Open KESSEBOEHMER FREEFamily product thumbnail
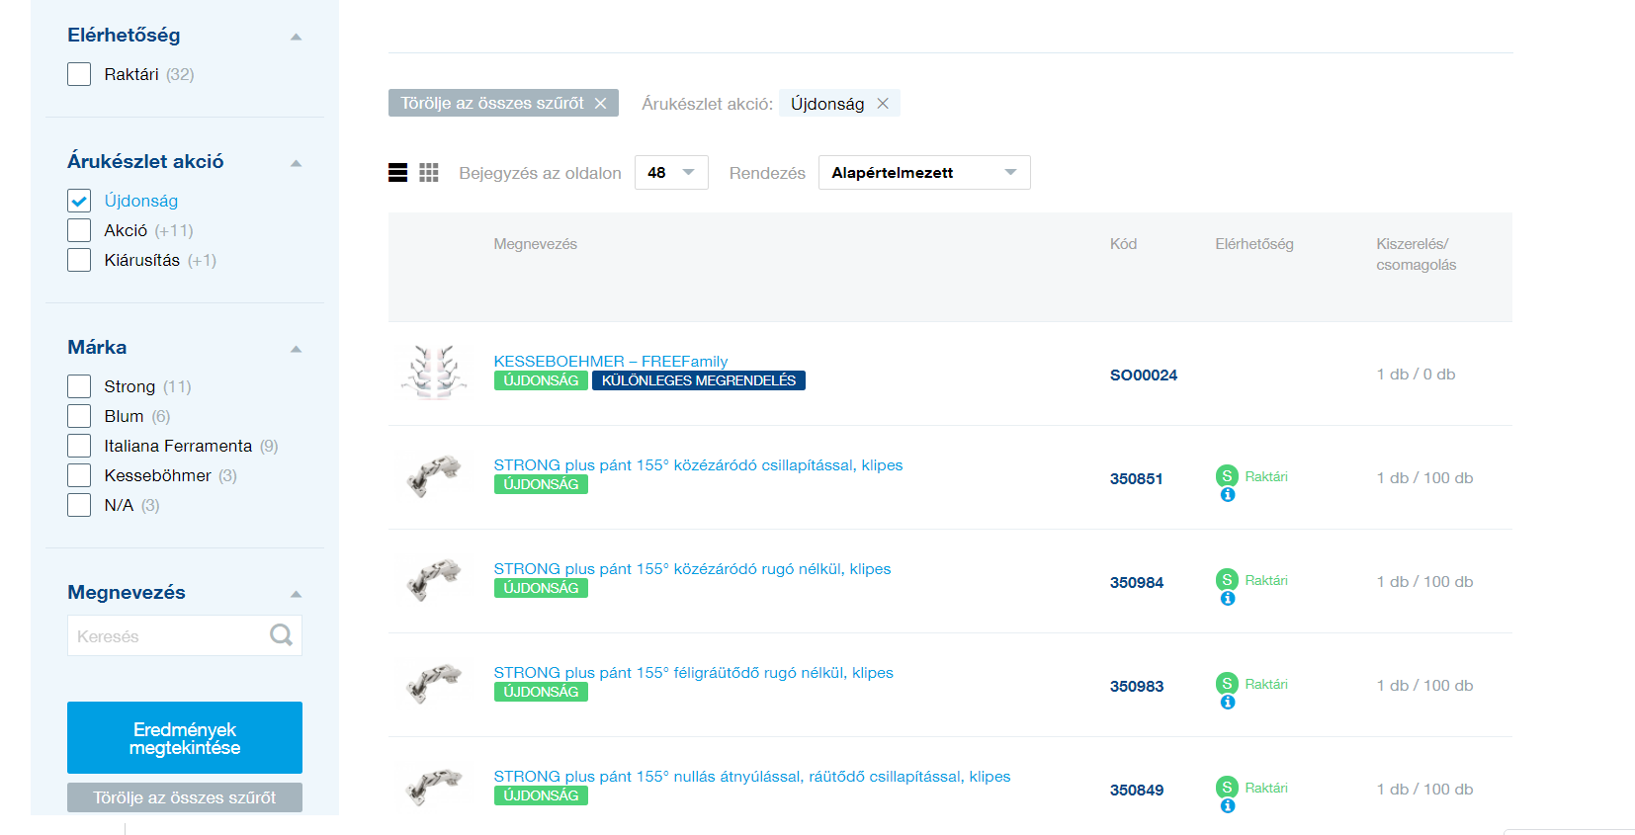 [x=434, y=374]
